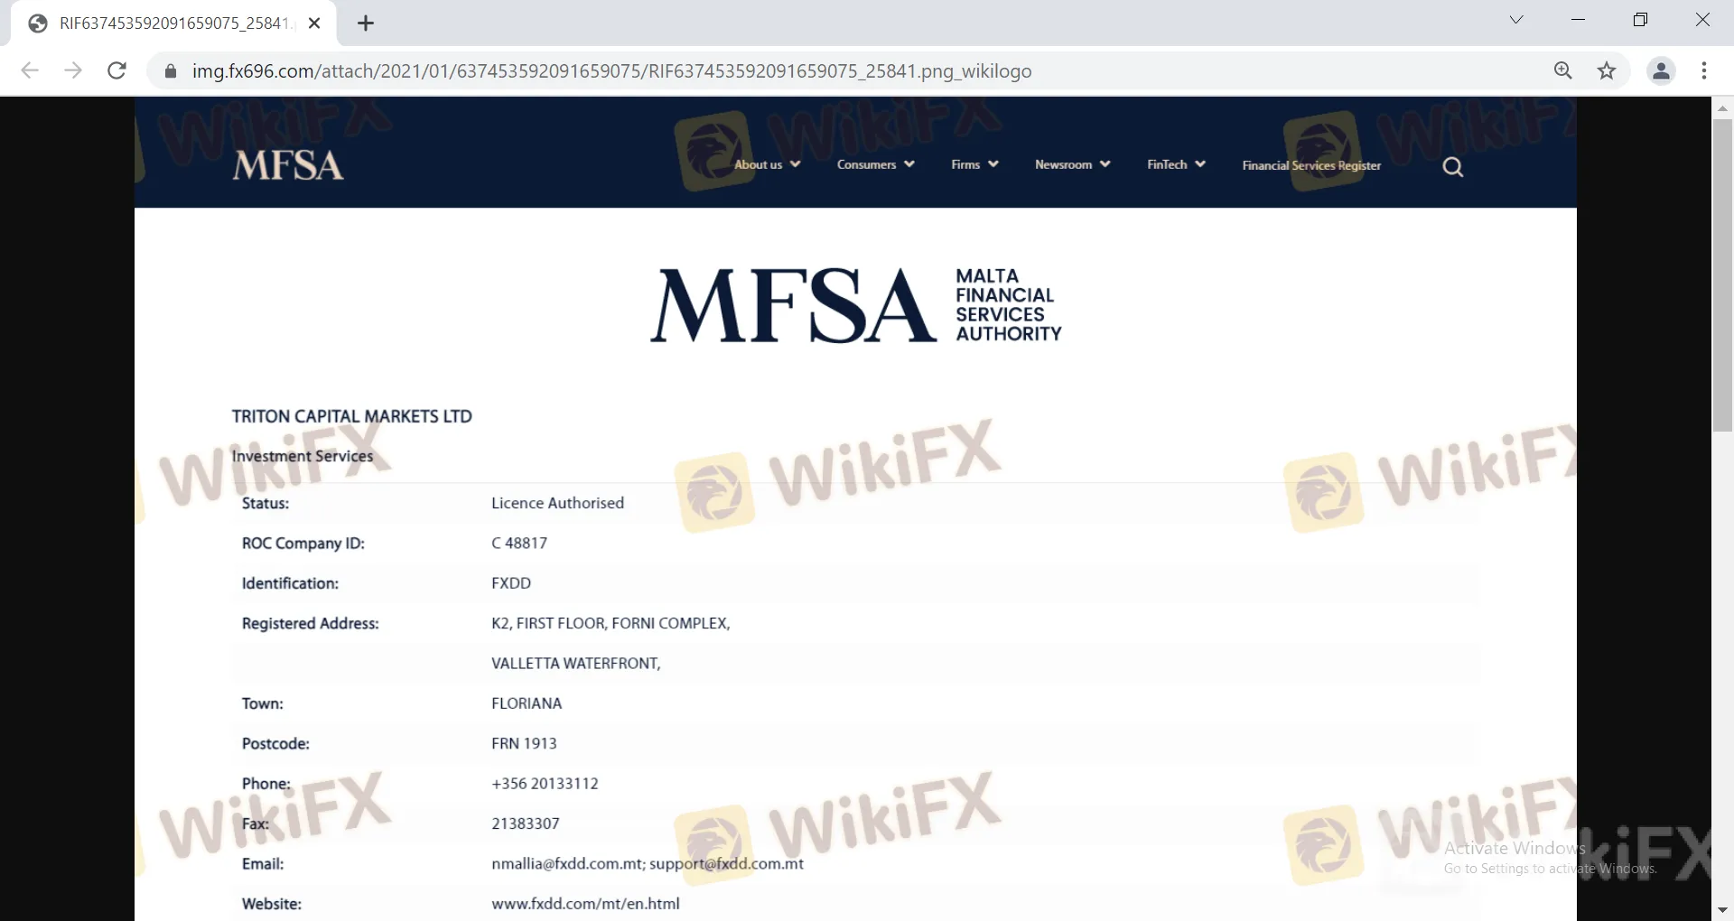
Task: Click the scrollbar up arrow
Action: tap(1722, 107)
